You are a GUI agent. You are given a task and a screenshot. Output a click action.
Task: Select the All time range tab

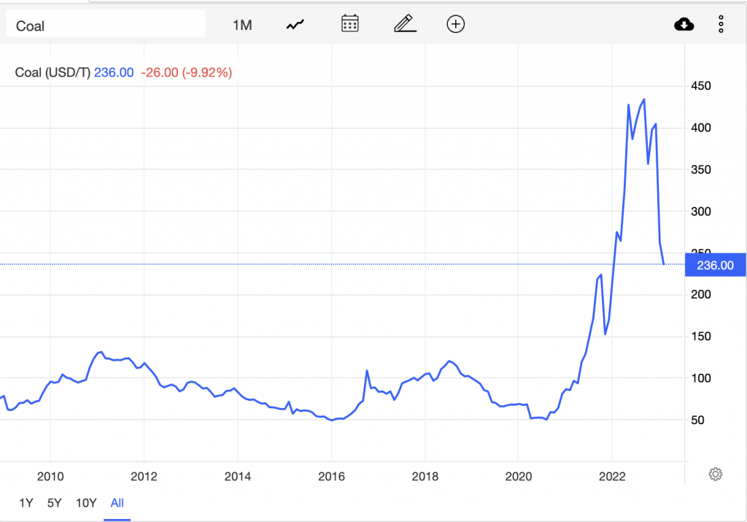tap(117, 503)
